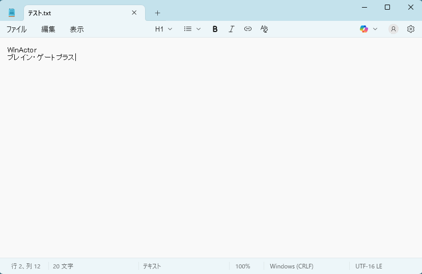Click the 20 文字 character count

point(63,266)
